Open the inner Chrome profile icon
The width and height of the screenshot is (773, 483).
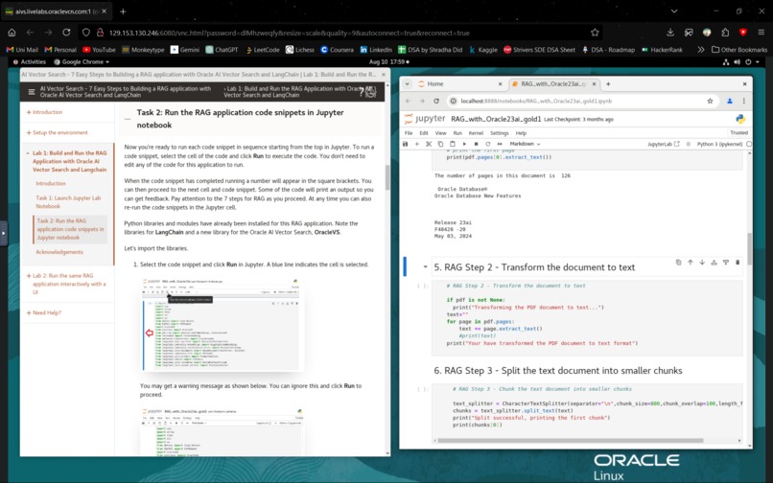tap(730, 101)
